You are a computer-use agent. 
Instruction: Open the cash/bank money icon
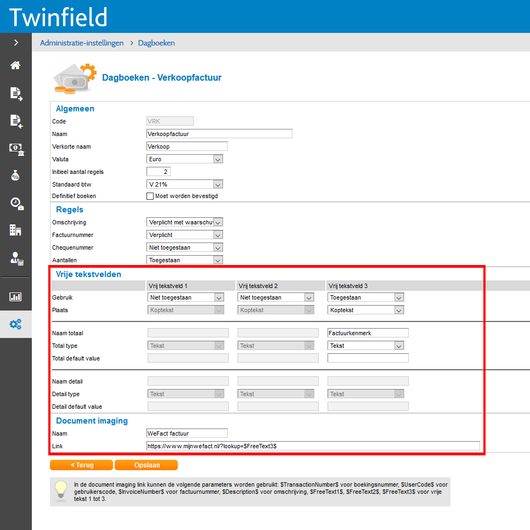[x=16, y=148]
